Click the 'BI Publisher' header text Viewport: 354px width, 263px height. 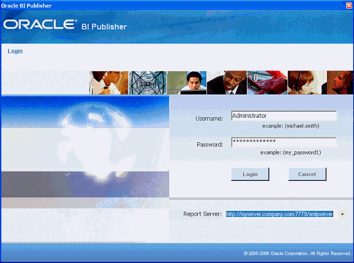pos(104,27)
